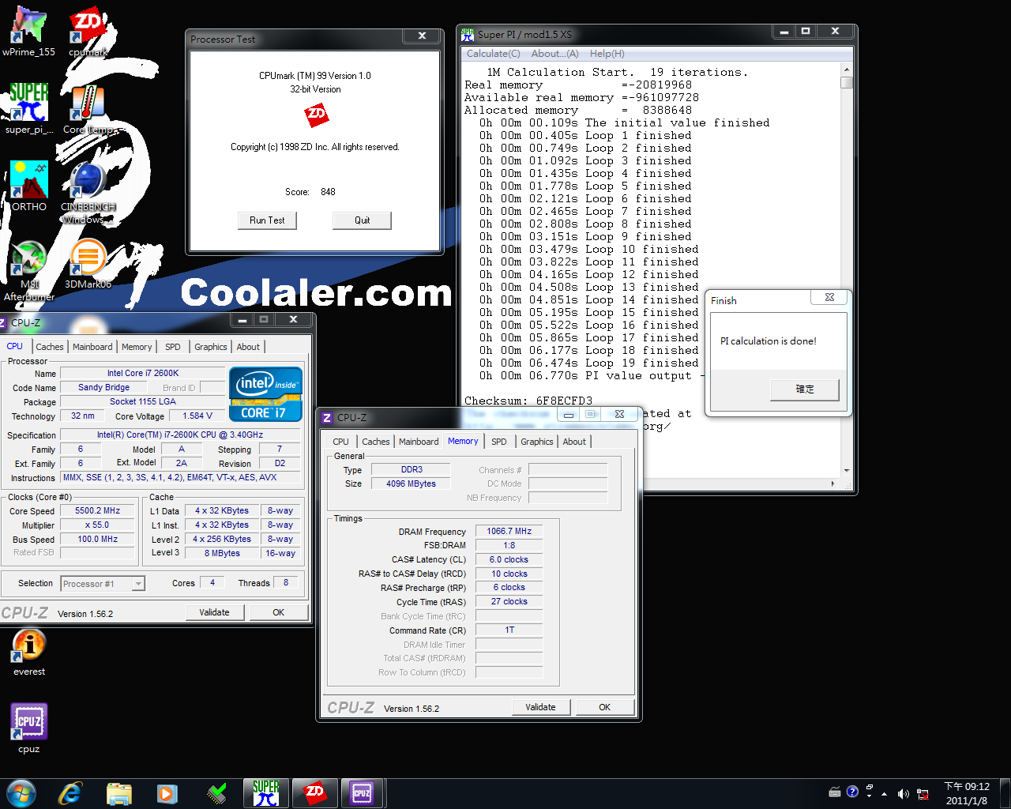This screenshot has width=1011, height=809.
Task: Click OK in left CPU-Z window
Action: [x=278, y=612]
